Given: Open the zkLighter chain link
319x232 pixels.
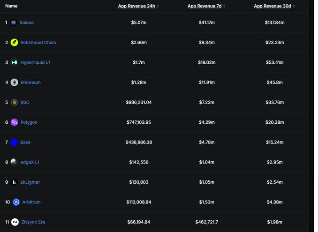Looking at the screenshot, I should pyautogui.click(x=30, y=182).
